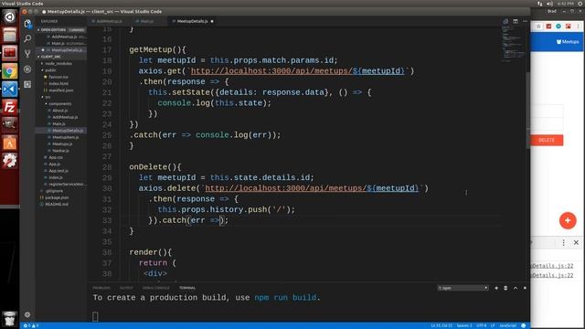585x329 pixels.
Task: Click the red DELETE button in browser
Action: coord(547,140)
